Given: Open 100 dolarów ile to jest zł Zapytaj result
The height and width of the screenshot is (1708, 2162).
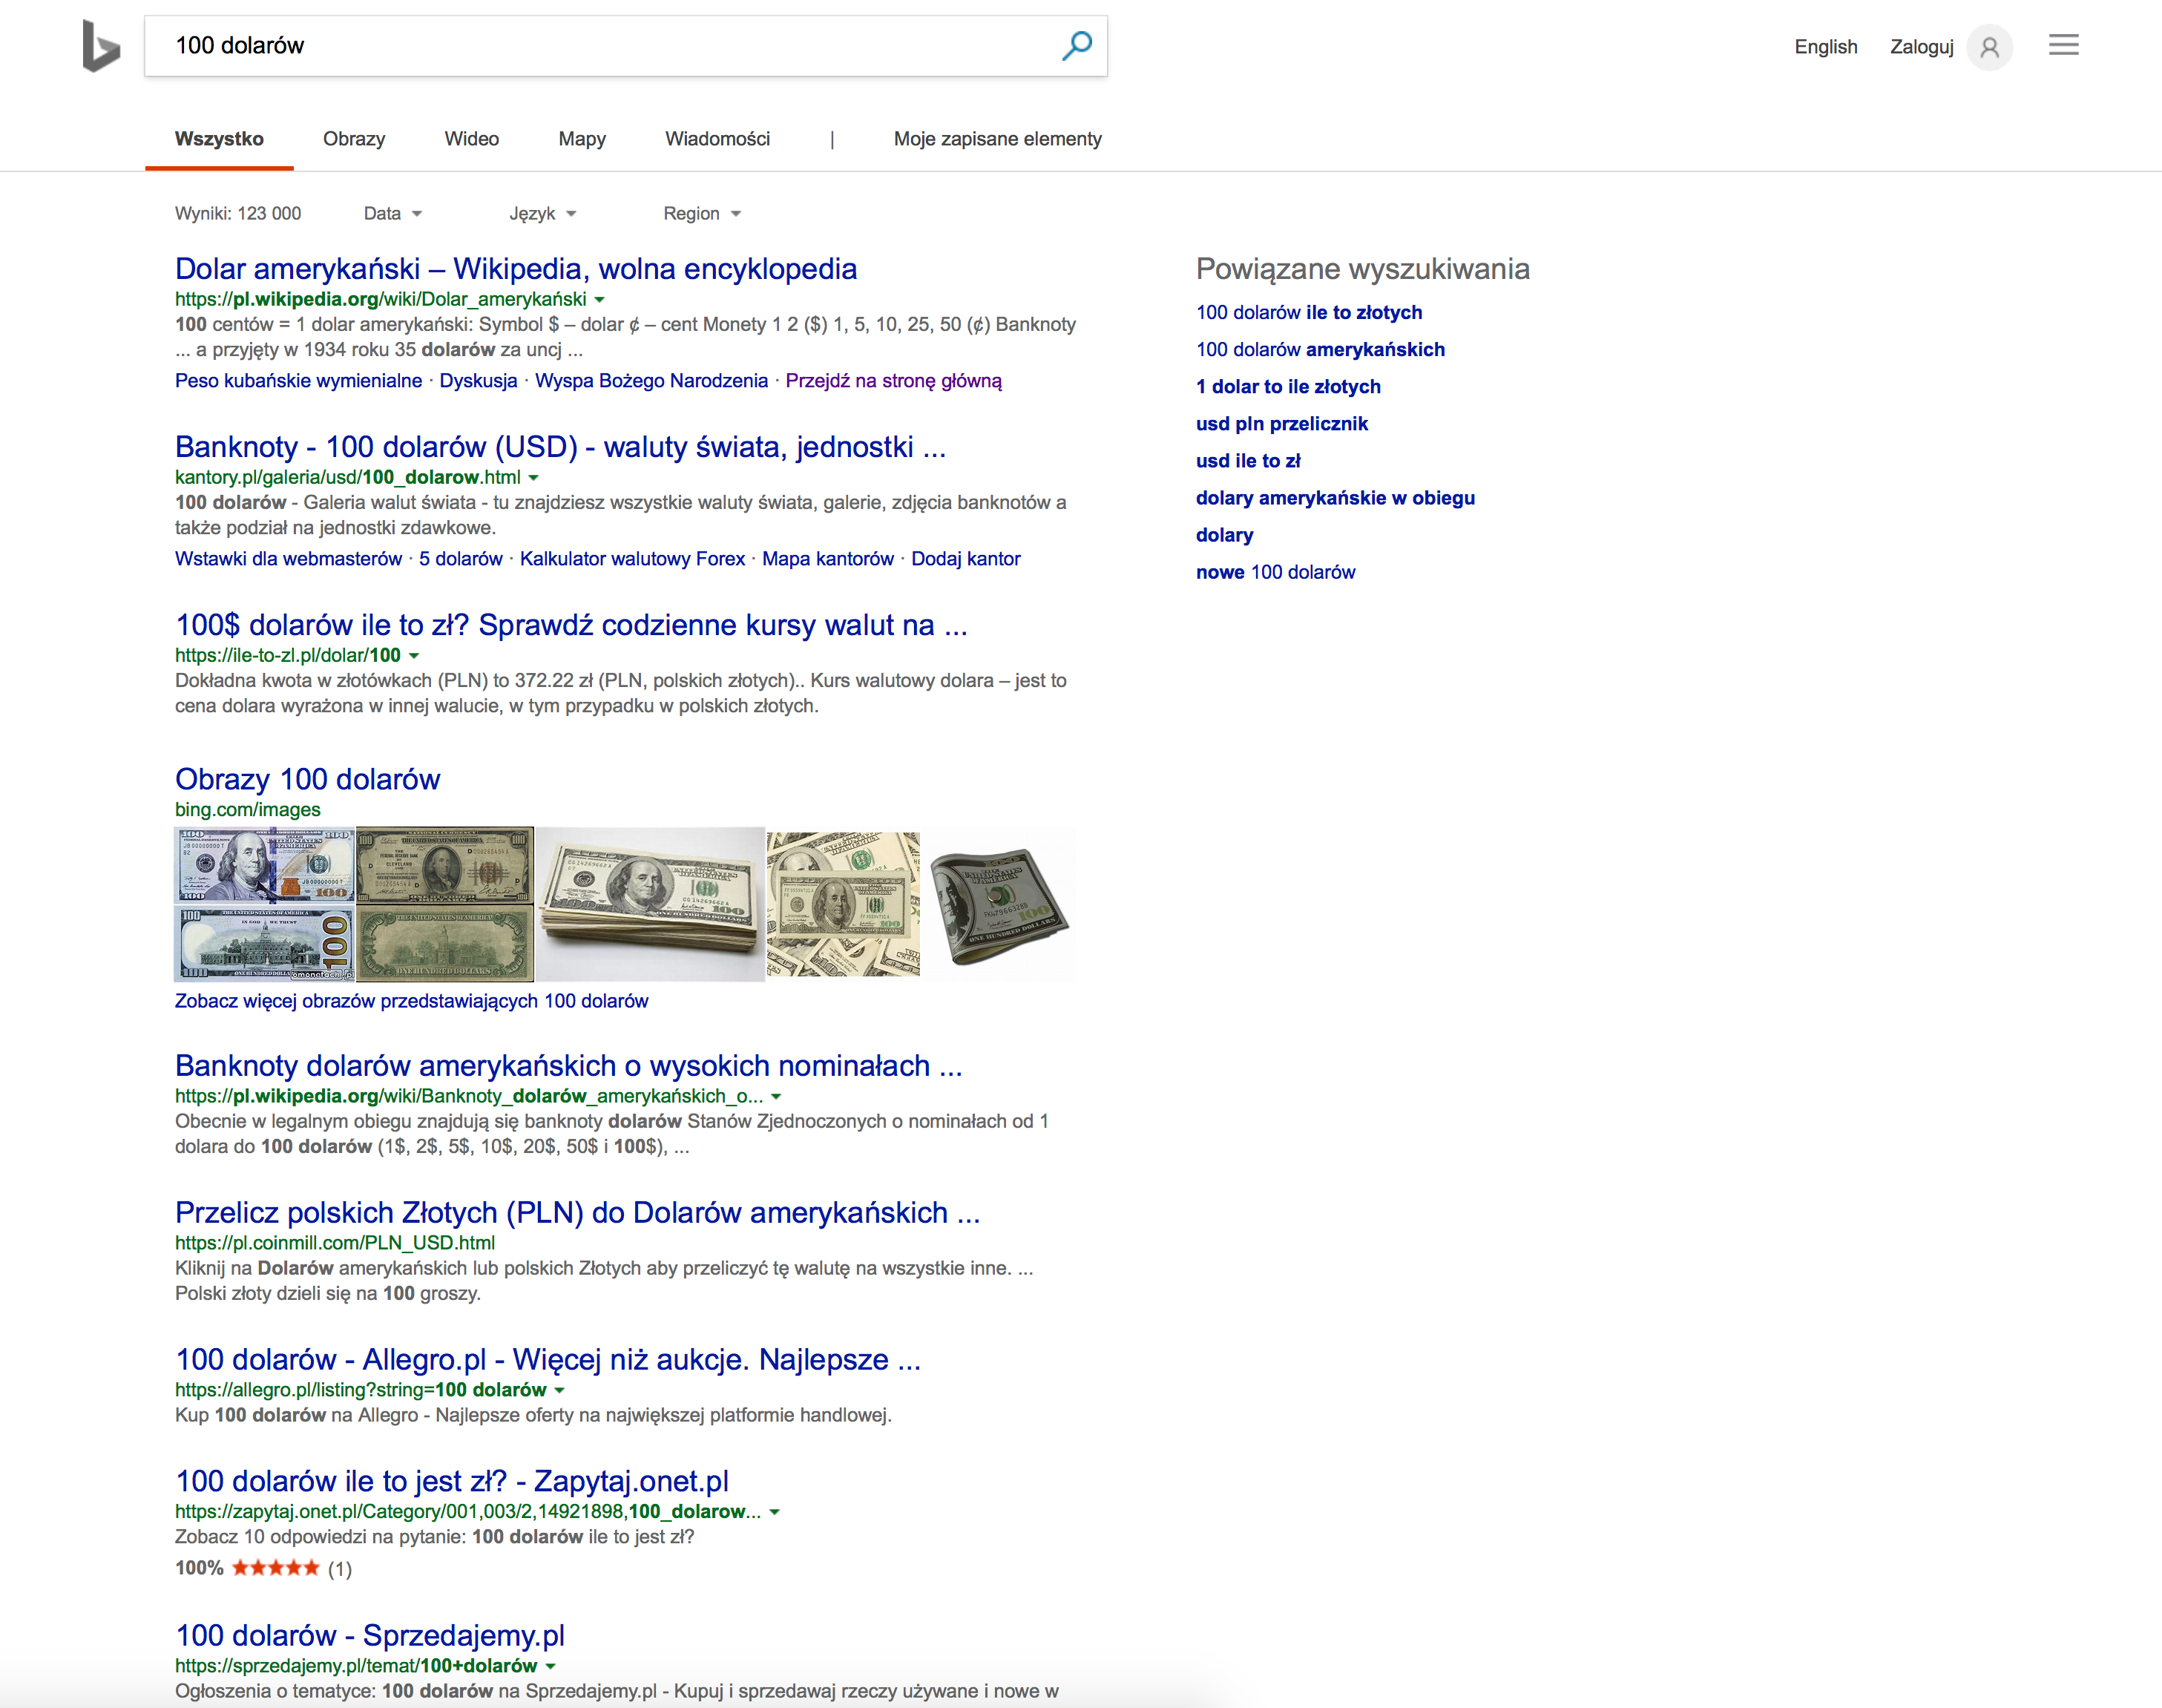Looking at the screenshot, I should [x=452, y=1481].
